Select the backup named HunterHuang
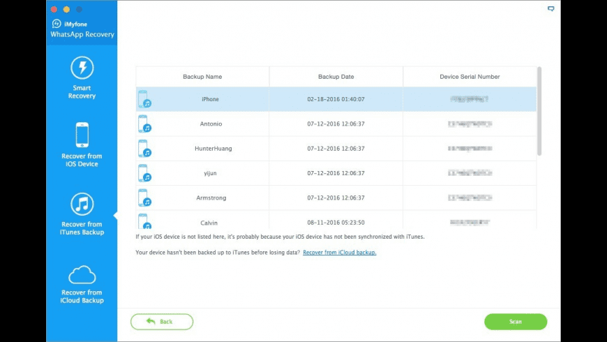 point(213,149)
